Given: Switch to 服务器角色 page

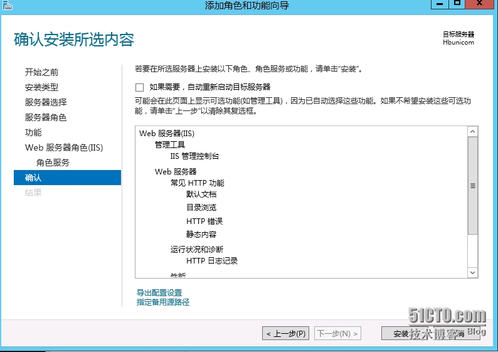Looking at the screenshot, I should 46,117.
